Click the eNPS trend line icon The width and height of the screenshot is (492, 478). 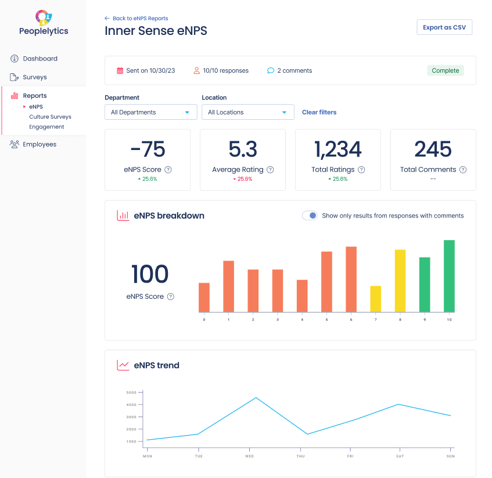(123, 365)
